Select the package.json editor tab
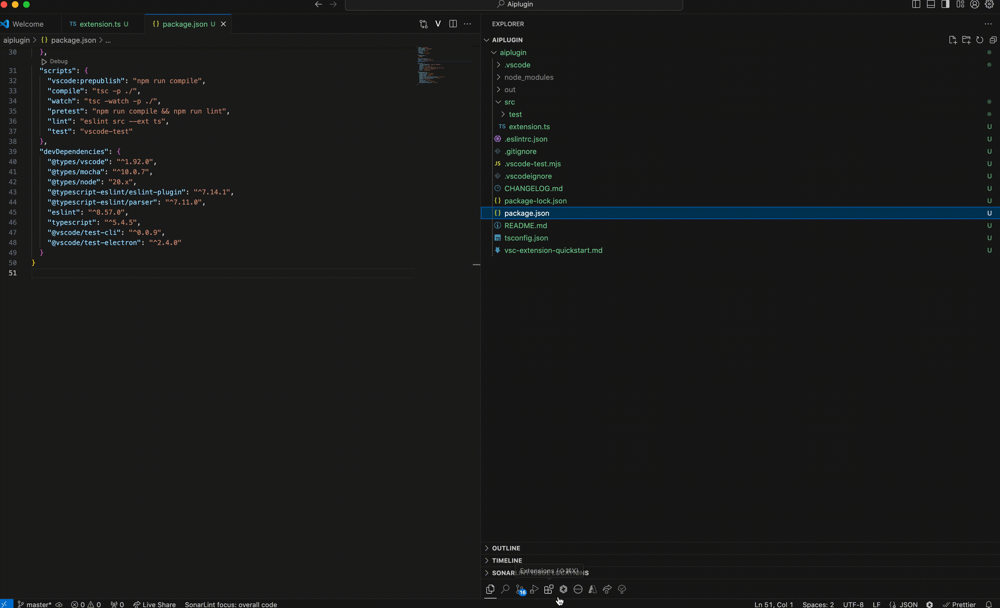The height and width of the screenshot is (608, 1000). pyautogui.click(x=185, y=24)
